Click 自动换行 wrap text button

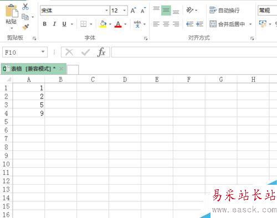(x=224, y=11)
